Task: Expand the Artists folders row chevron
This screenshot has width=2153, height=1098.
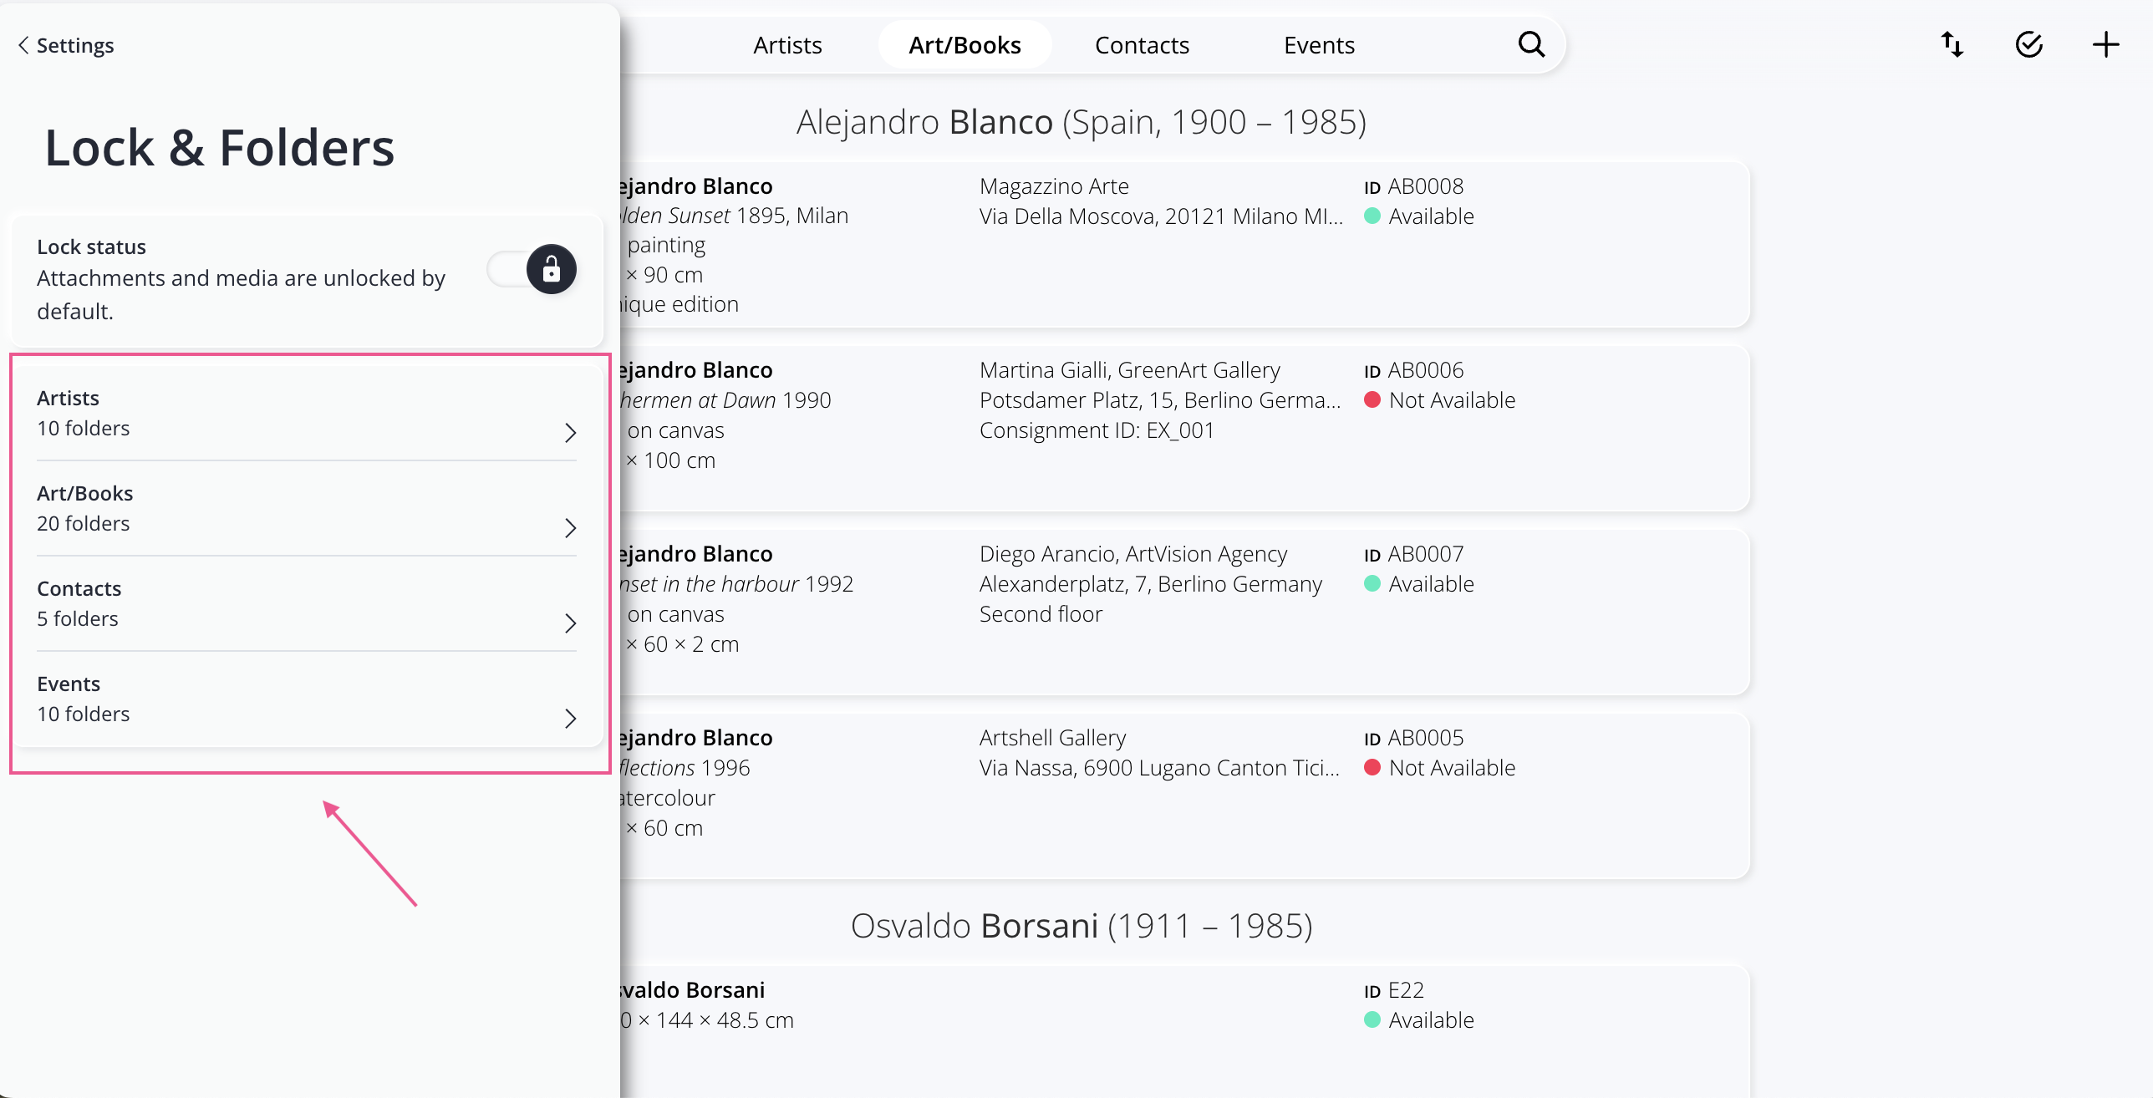Action: tap(570, 432)
